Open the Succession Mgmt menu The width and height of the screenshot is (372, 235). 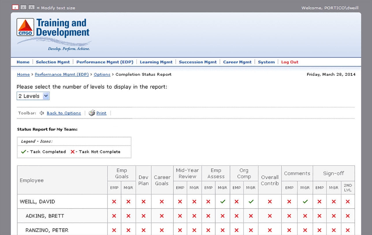pyautogui.click(x=198, y=62)
